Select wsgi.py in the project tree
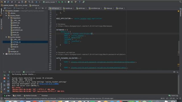The width and height of the screenshot is (182, 102). coord(15,47)
